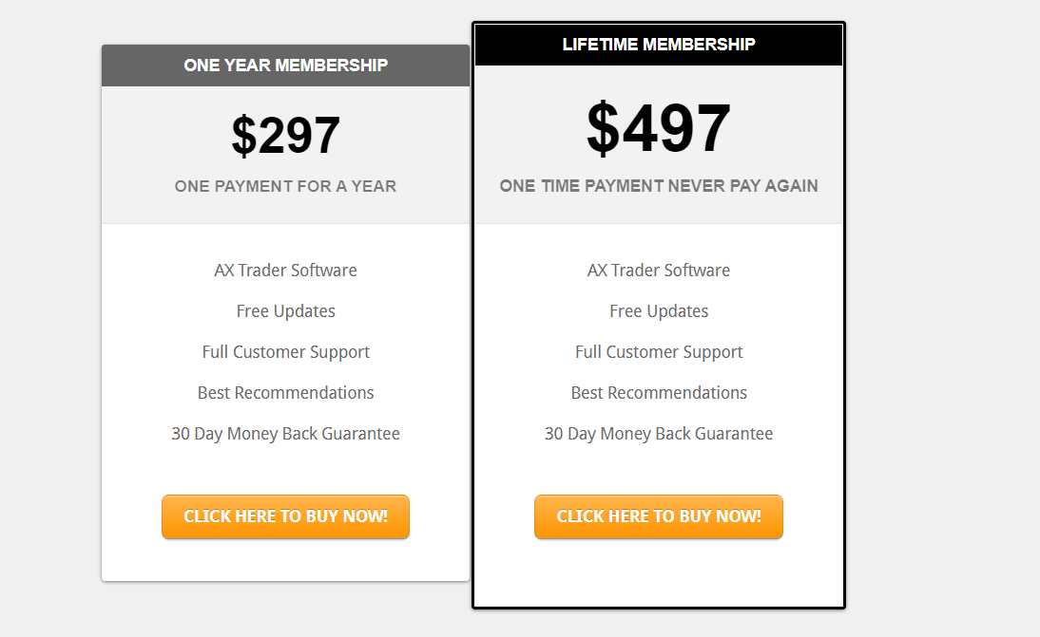Click the Lifetime plan Buy Now button
Screen dimensions: 1040x637
(659, 516)
